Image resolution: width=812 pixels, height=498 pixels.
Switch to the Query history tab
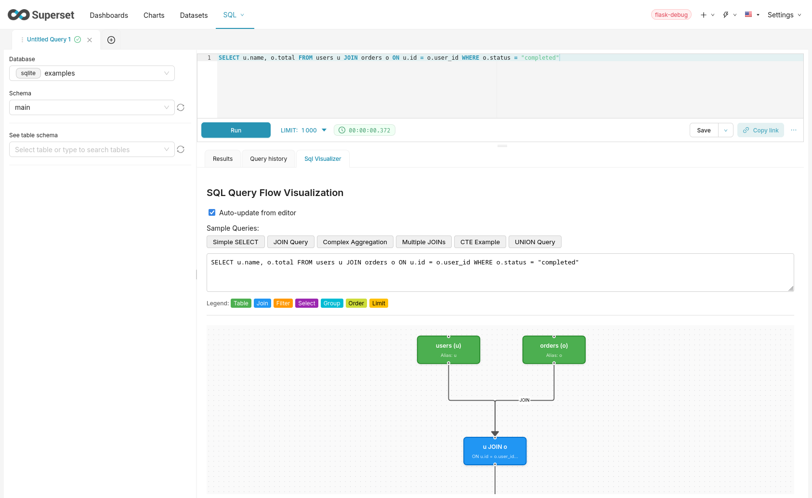[x=268, y=158]
